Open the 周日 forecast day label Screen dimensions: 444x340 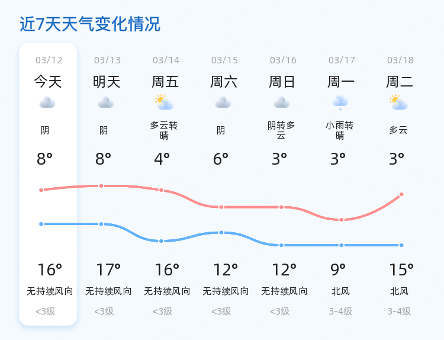[282, 82]
